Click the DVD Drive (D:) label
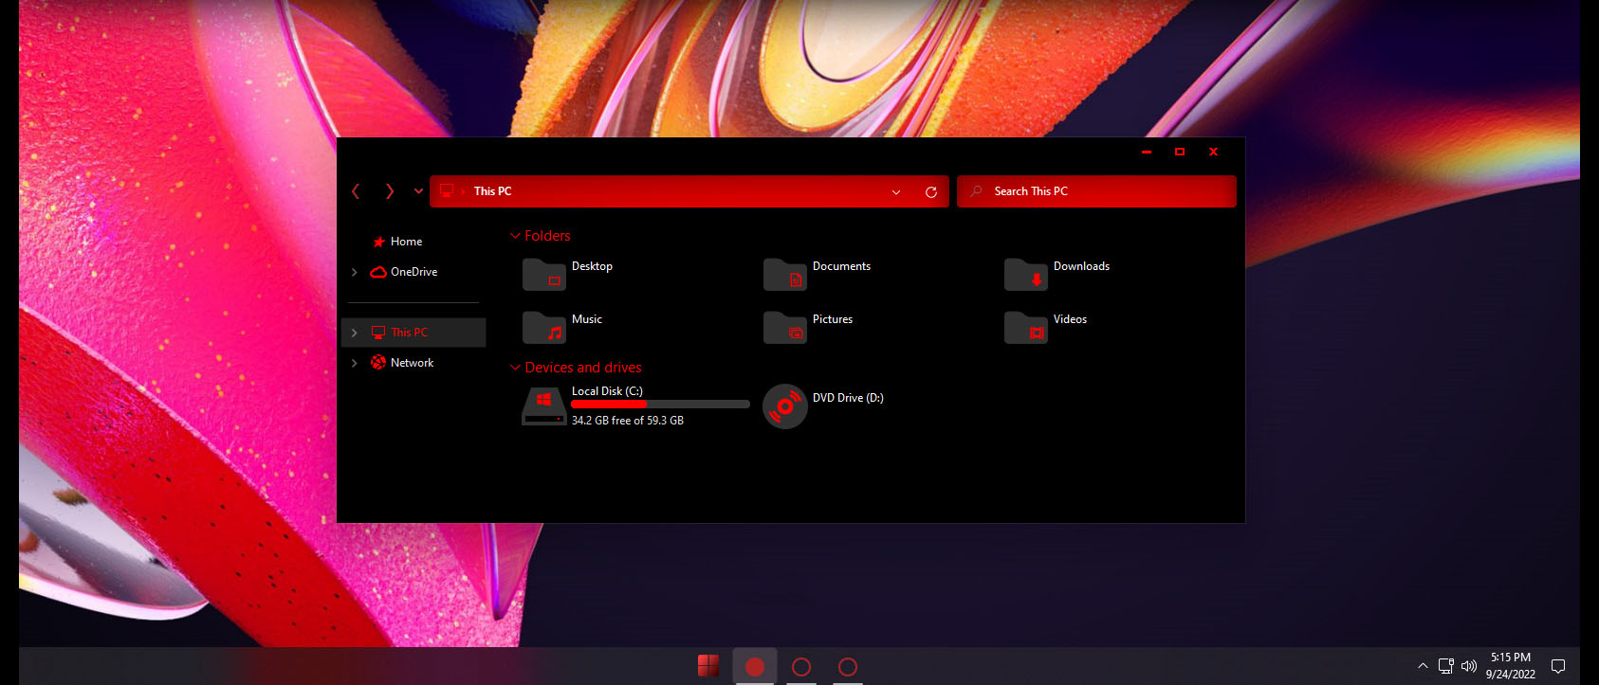Screen dimensions: 1599x685 [x=848, y=398]
